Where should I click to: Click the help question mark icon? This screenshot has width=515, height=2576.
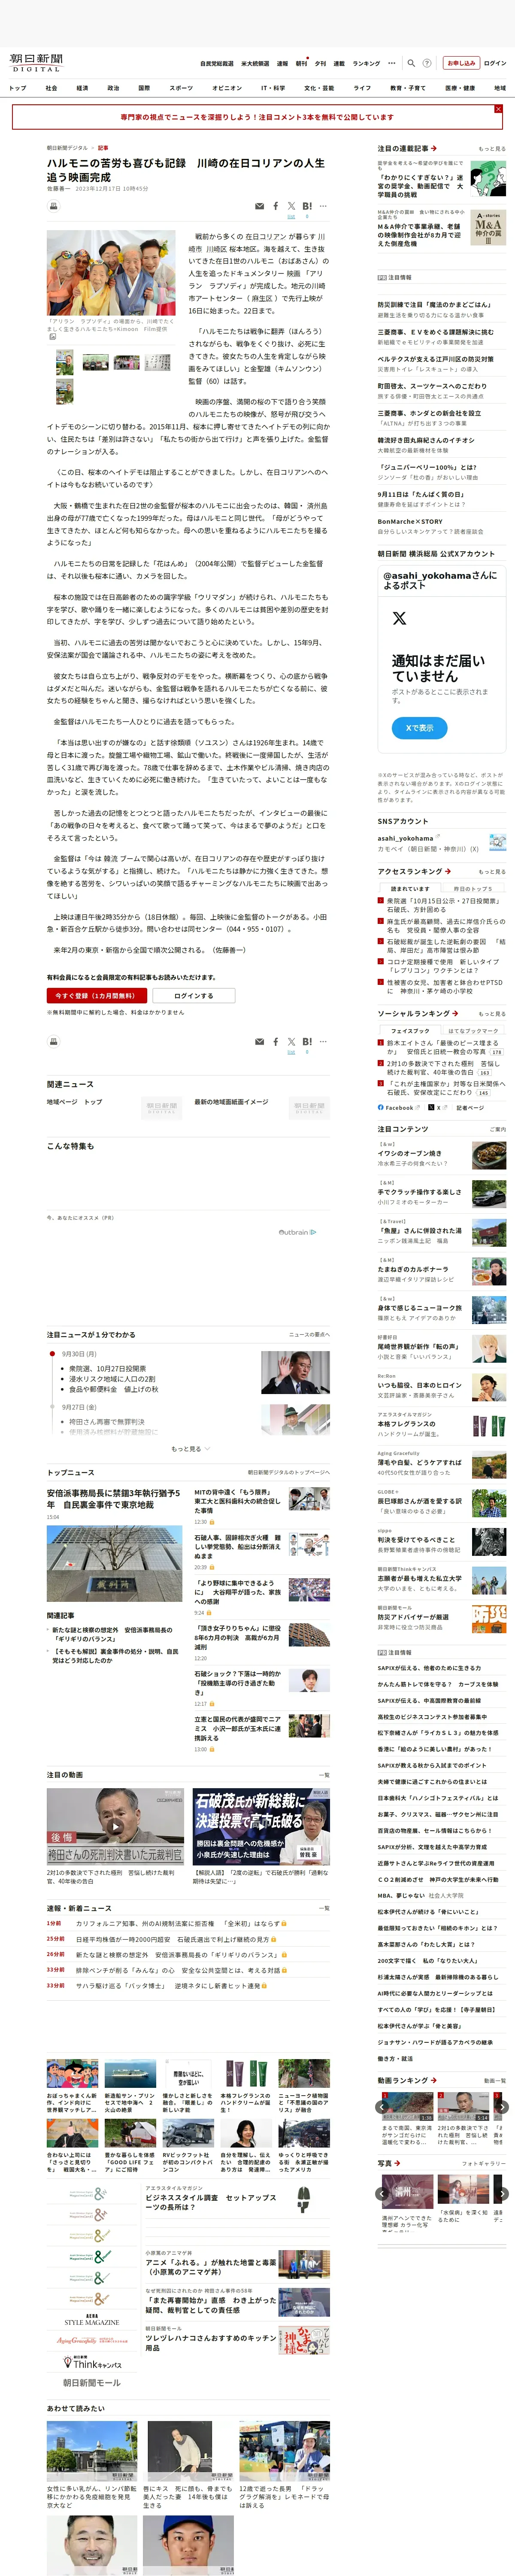[x=427, y=63]
